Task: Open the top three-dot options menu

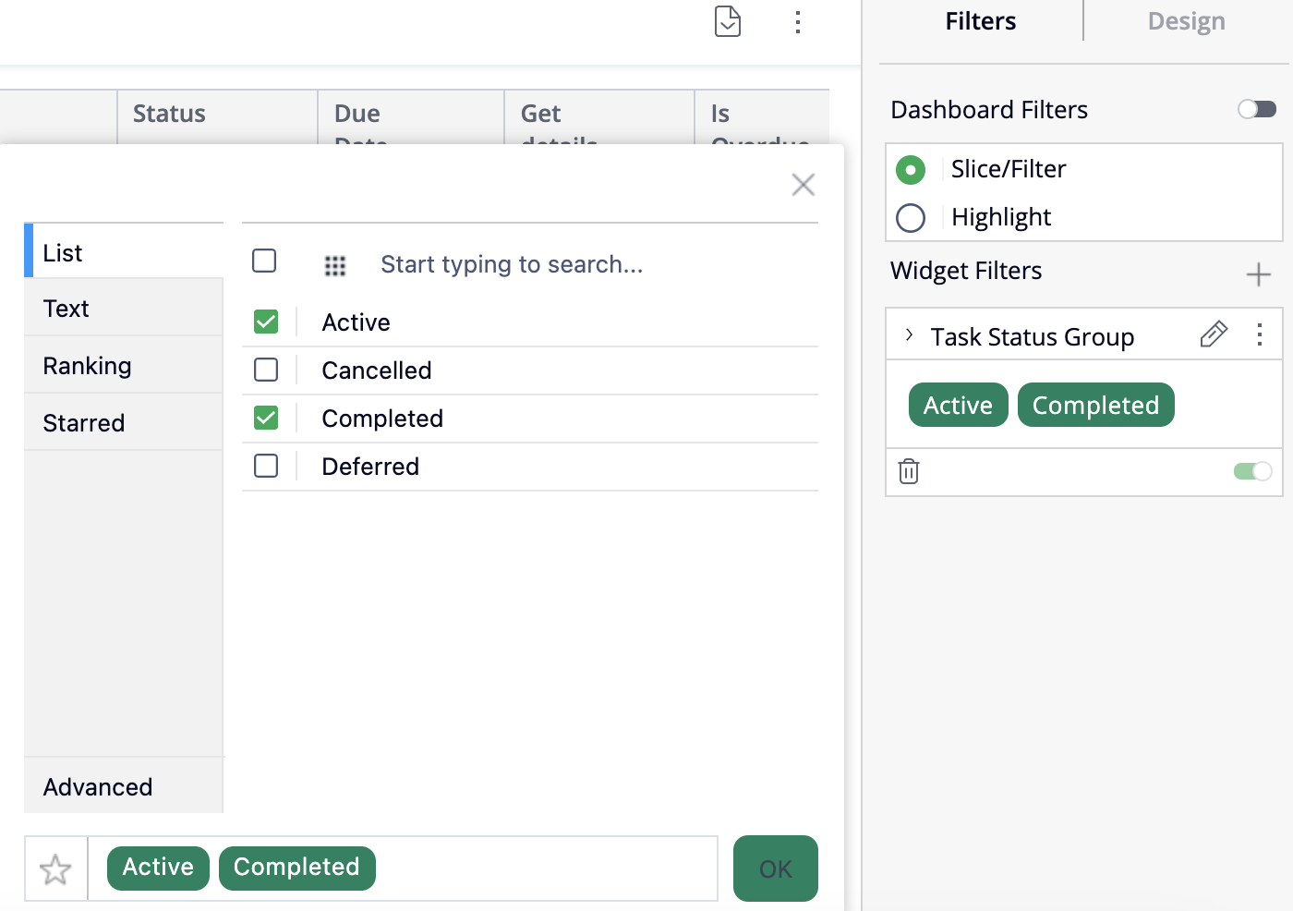Action: point(798,22)
